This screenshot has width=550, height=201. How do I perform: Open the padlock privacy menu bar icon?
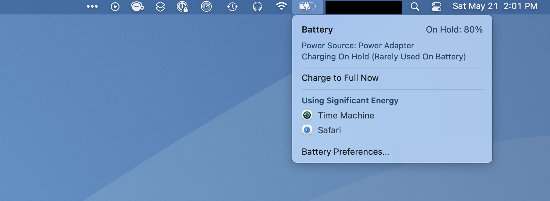click(x=182, y=7)
